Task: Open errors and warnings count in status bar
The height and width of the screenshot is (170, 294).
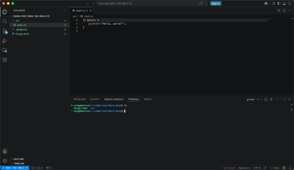Action: click(37, 168)
